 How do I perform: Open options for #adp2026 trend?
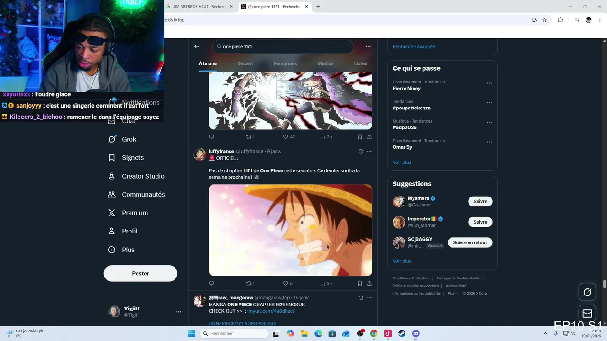[489, 123]
